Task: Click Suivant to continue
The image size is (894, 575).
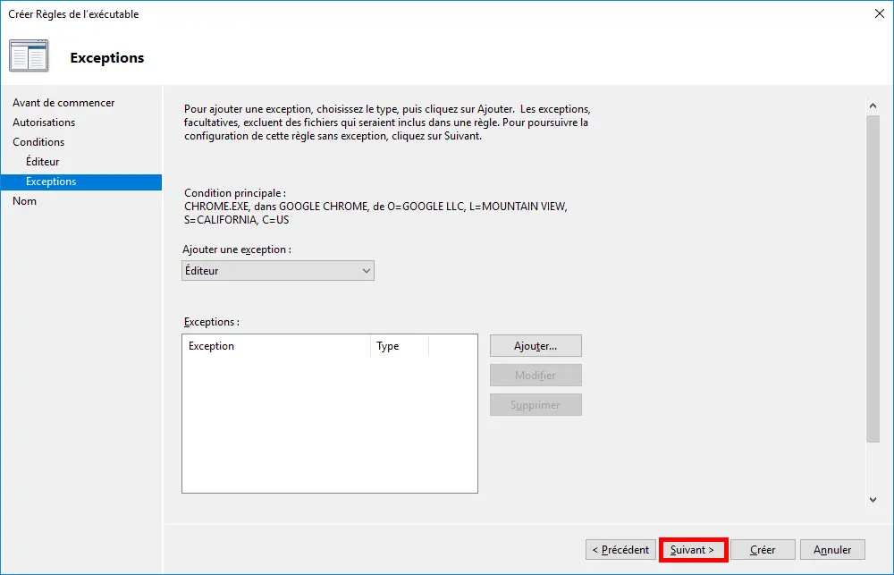Action: (693, 549)
